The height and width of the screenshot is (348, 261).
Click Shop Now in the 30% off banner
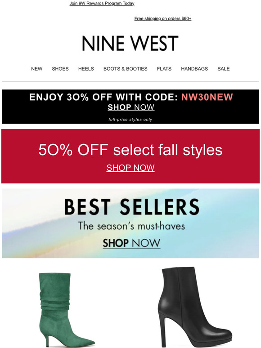[131, 107]
